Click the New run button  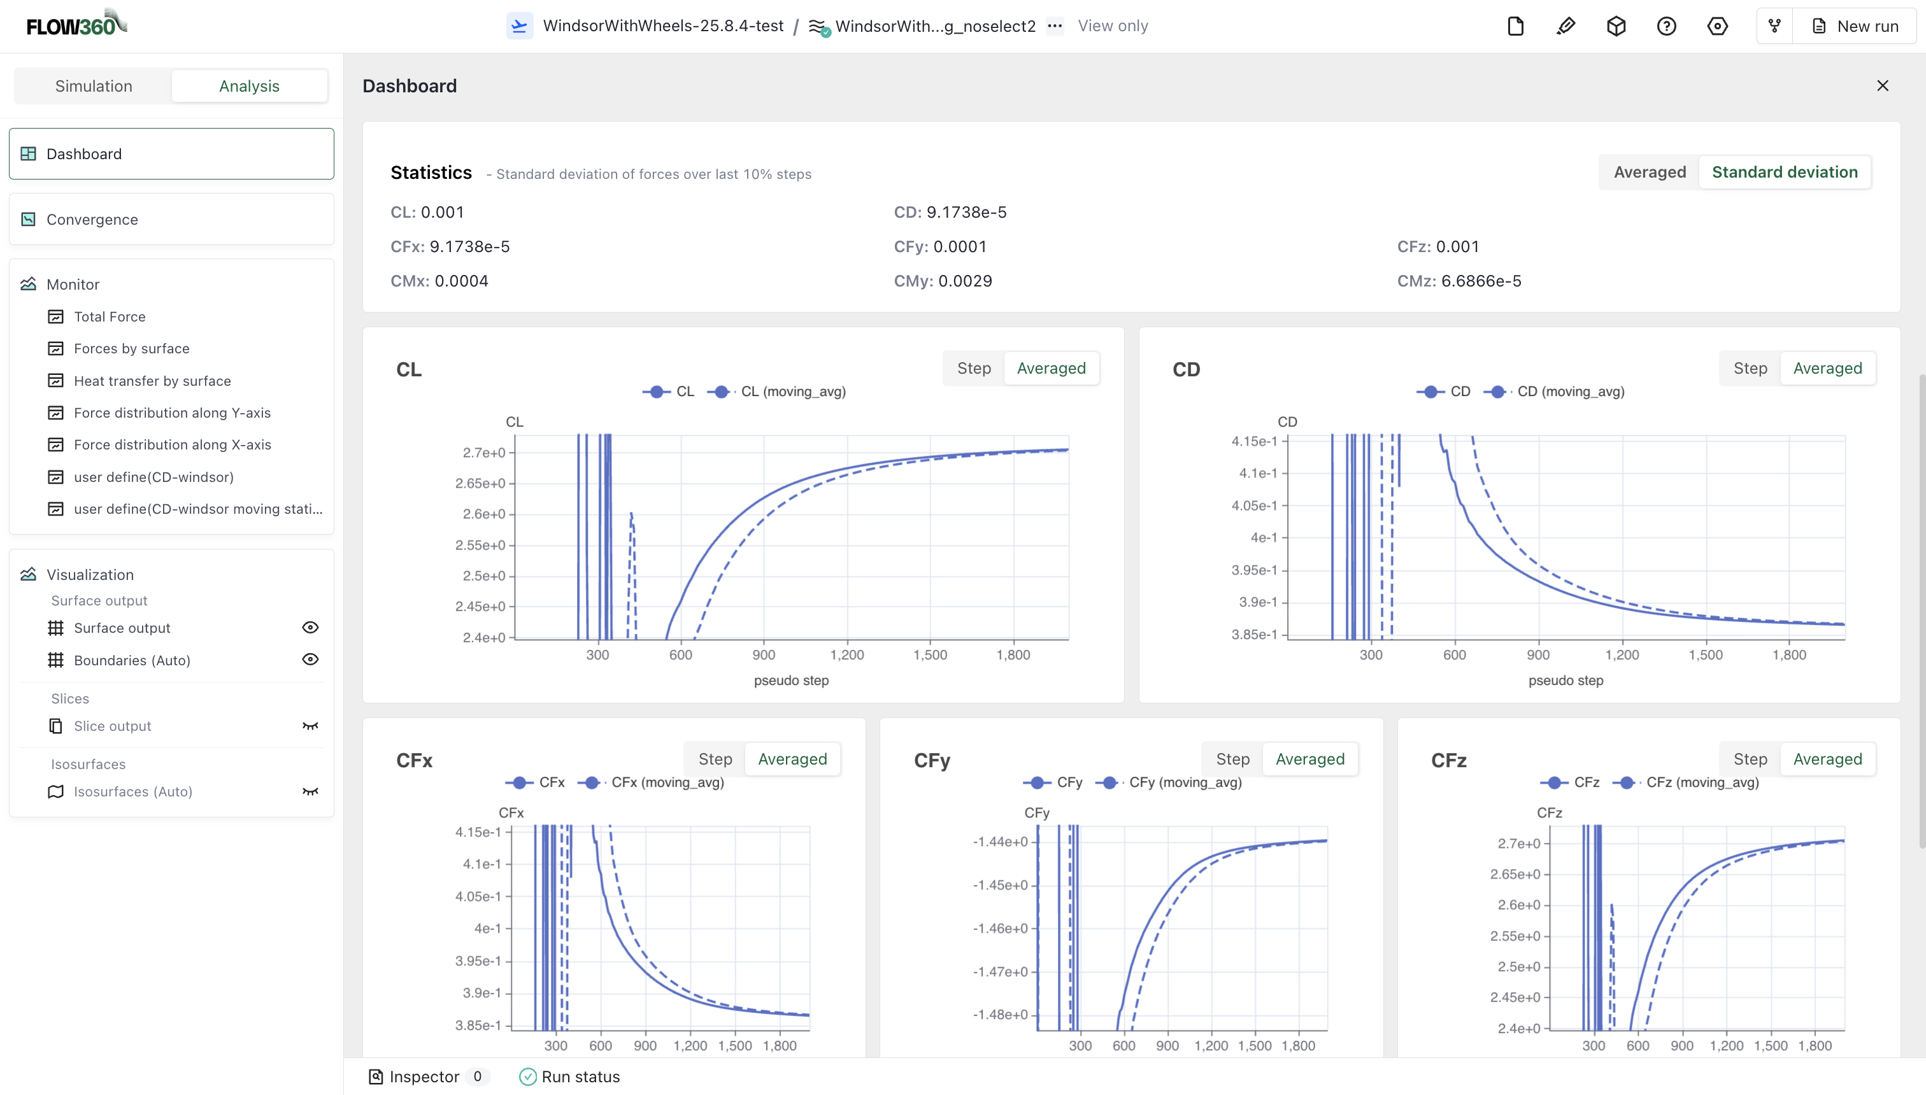tap(1857, 25)
